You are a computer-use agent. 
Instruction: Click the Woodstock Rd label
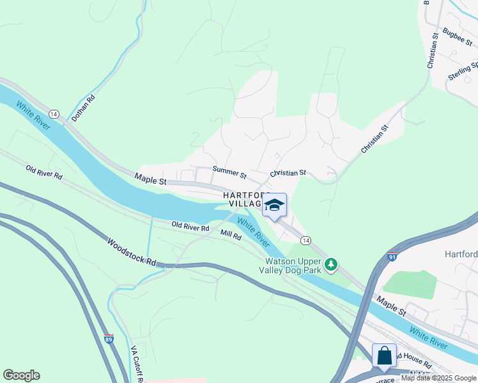(x=132, y=252)
